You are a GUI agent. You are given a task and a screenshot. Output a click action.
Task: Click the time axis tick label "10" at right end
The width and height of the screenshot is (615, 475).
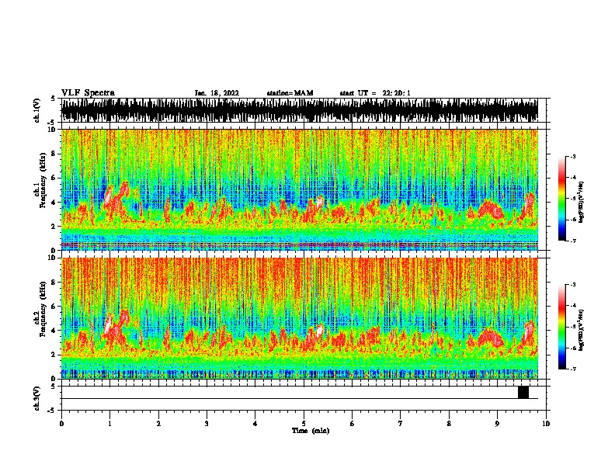click(546, 424)
